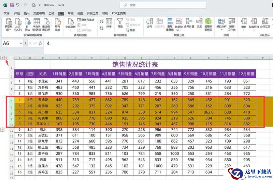Viewport: 273px width, 180px height.
Task: Toggle the 筛选 (Filter) funnel
Action: coord(120,23)
